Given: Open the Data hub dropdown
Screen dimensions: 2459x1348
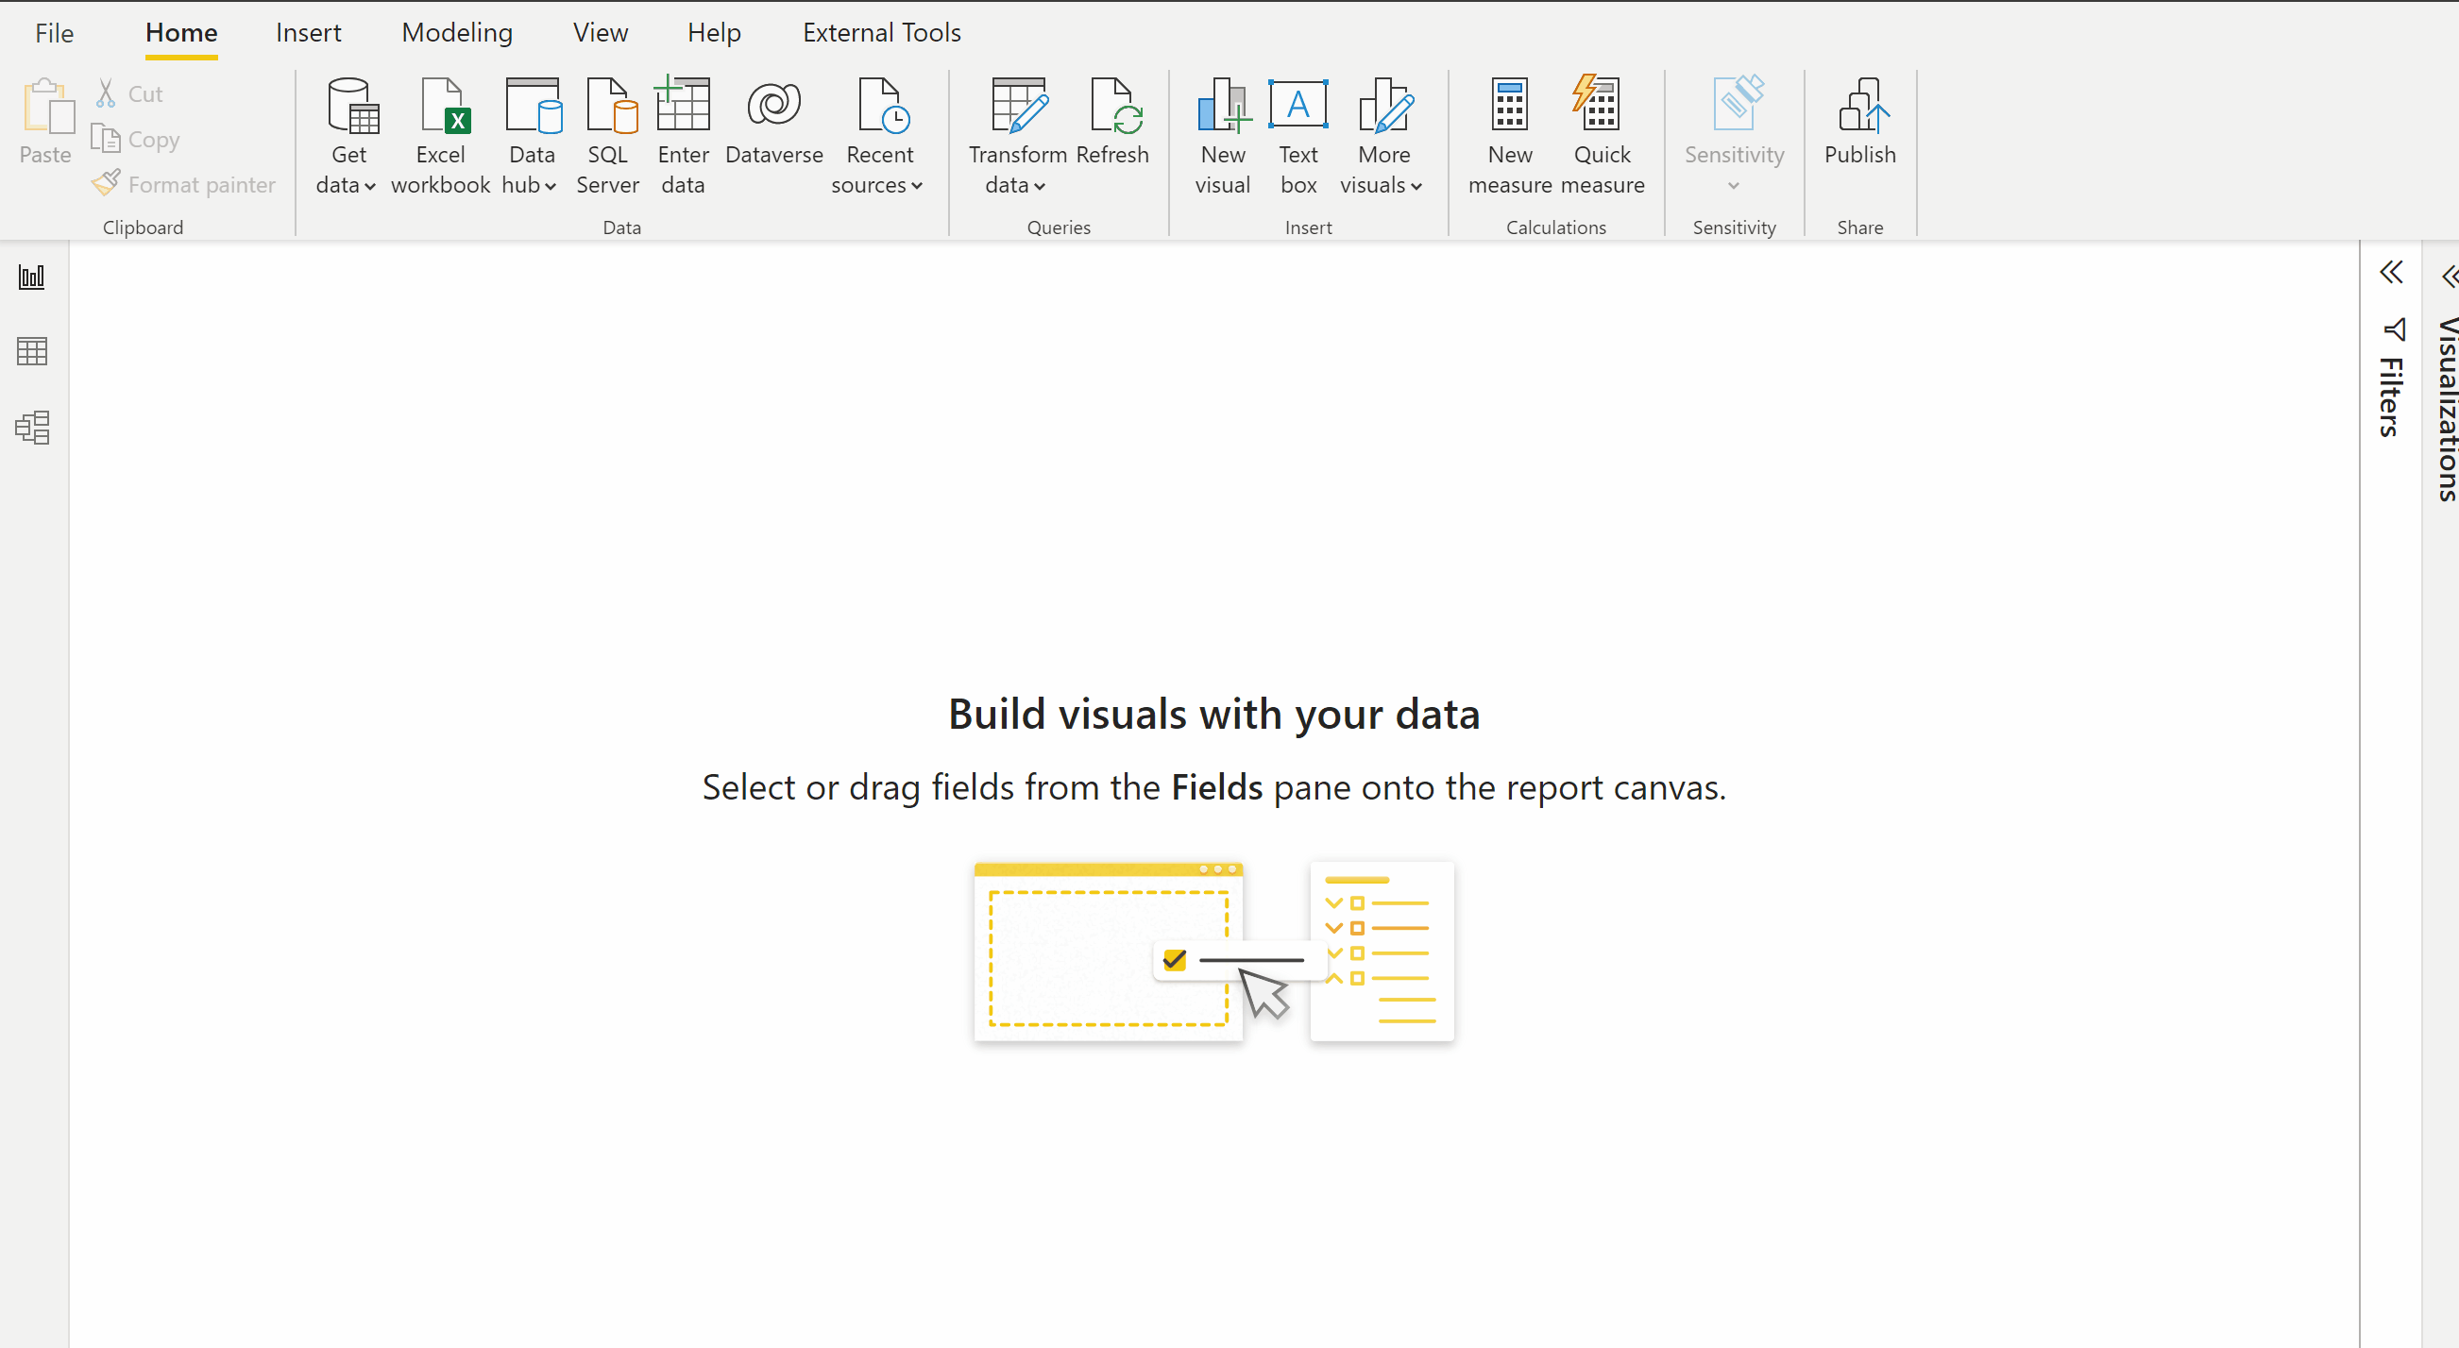Looking at the screenshot, I should pos(531,137).
